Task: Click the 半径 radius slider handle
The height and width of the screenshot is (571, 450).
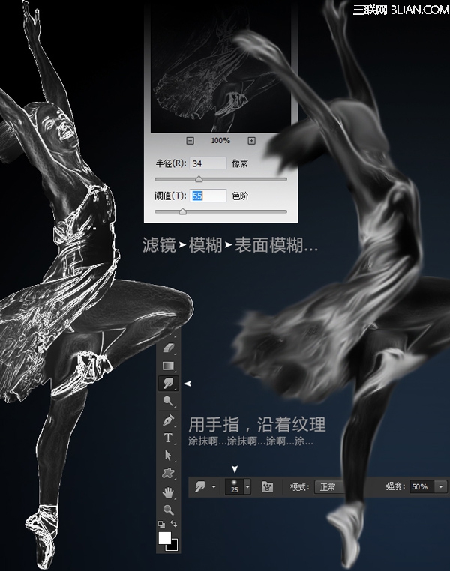Action: 199,179
